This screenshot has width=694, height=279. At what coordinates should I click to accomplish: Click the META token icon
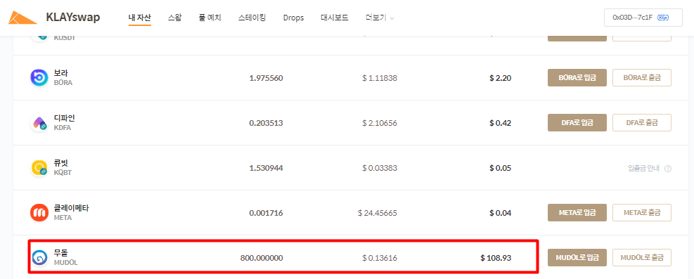coord(39,213)
